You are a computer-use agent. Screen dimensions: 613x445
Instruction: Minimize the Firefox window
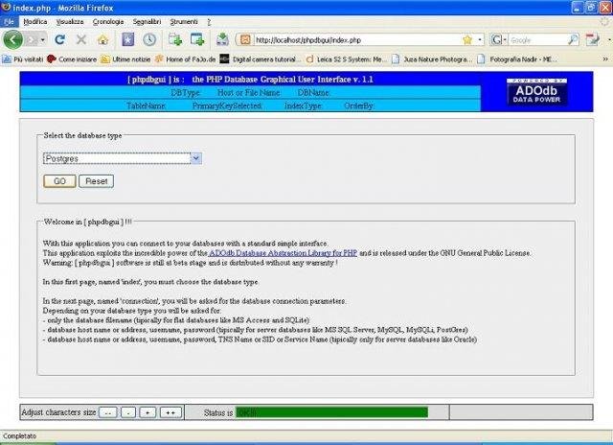[x=577, y=7]
